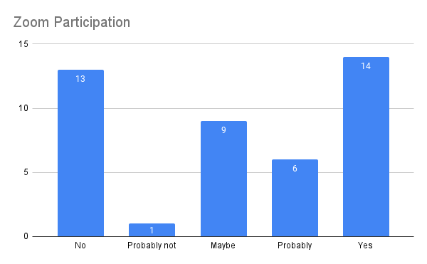The image size is (427, 264).
Task: Click the data label 14
Action: coord(366,66)
